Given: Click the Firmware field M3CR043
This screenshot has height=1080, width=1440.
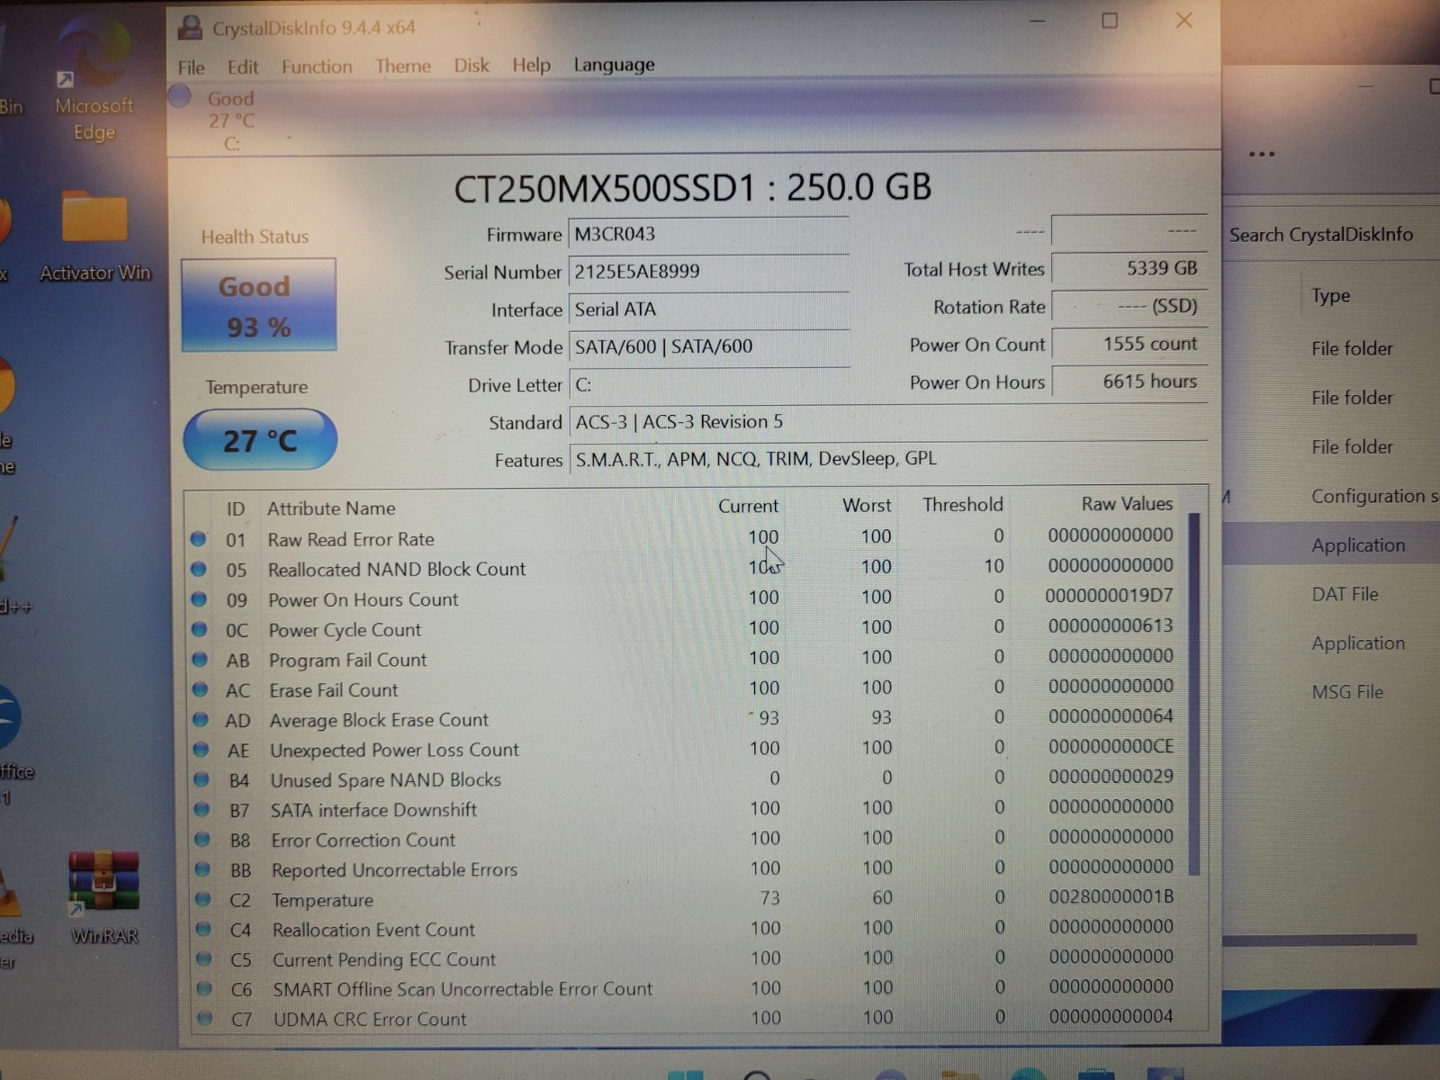Looking at the screenshot, I should click(x=708, y=234).
